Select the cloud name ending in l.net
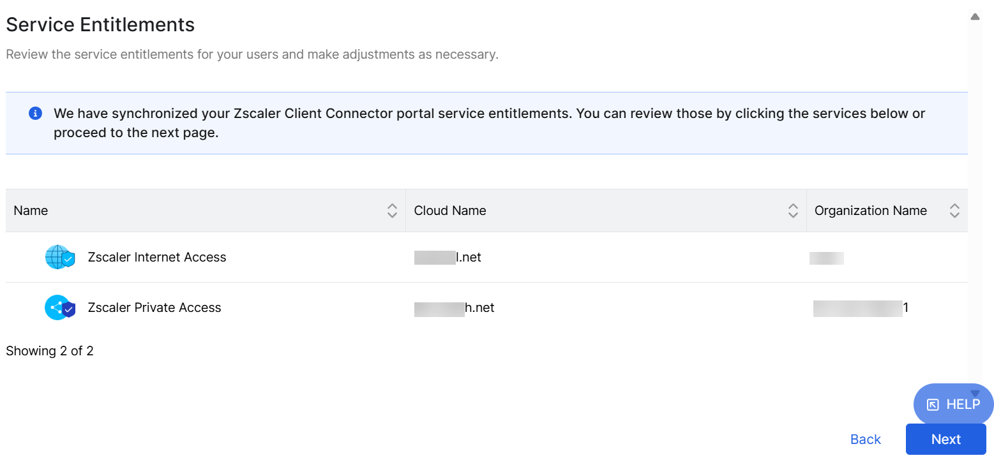The height and width of the screenshot is (458, 994). coord(448,257)
